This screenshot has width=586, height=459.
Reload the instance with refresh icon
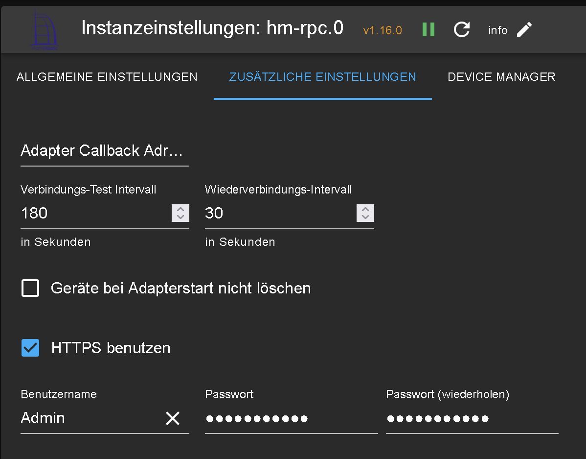(462, 30)
